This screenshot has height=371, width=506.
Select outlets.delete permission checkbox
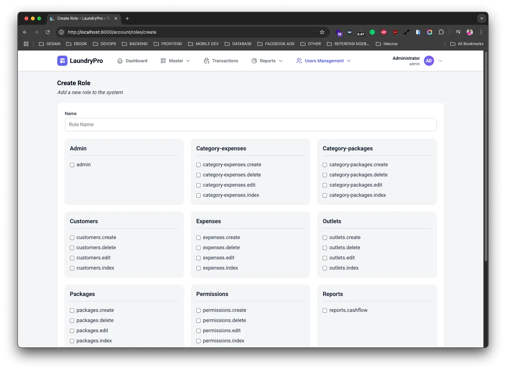tap(325, 248)
